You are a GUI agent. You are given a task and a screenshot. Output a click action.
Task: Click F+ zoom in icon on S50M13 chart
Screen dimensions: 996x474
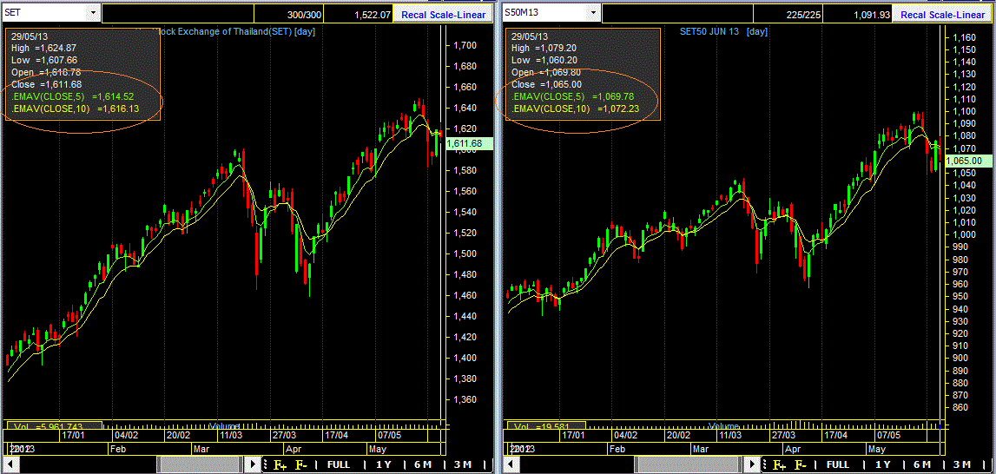pos(780,464)
